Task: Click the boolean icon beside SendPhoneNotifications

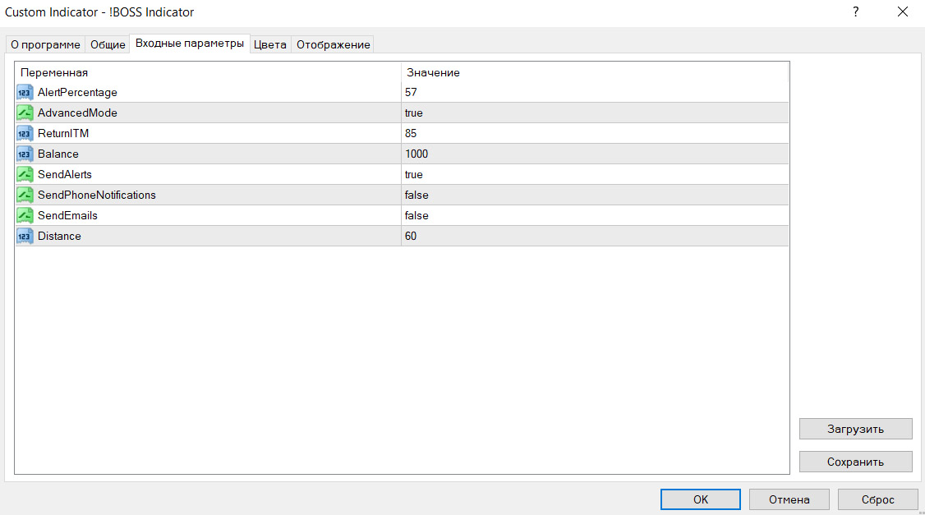Action: (x=25, y=195)
